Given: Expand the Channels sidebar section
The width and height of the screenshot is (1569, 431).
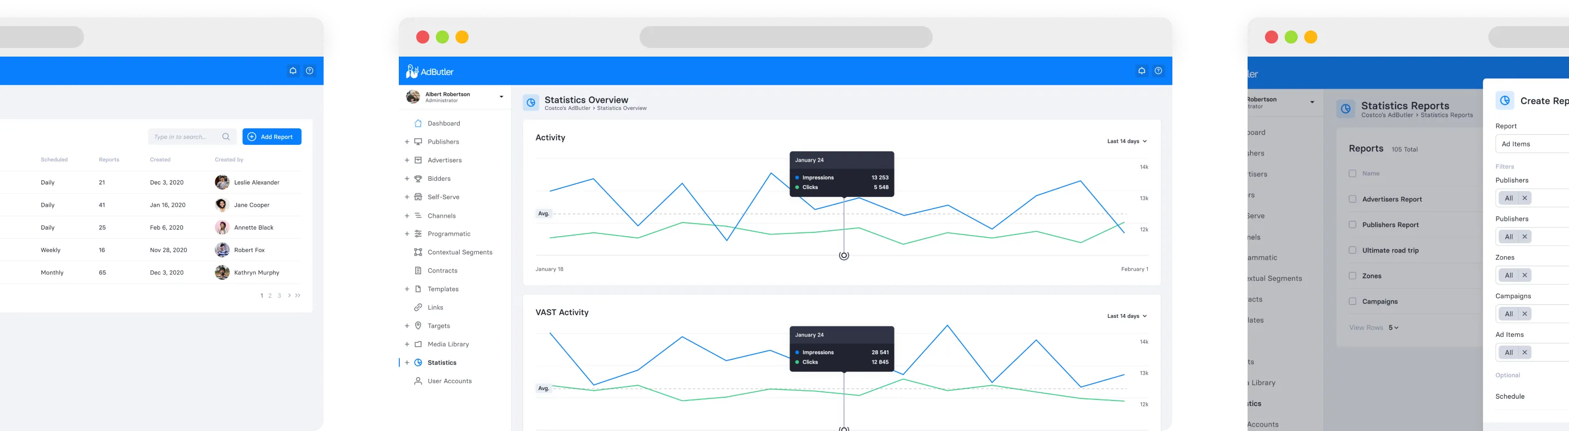Looking at the screenshot, I should tap(407, 215).
